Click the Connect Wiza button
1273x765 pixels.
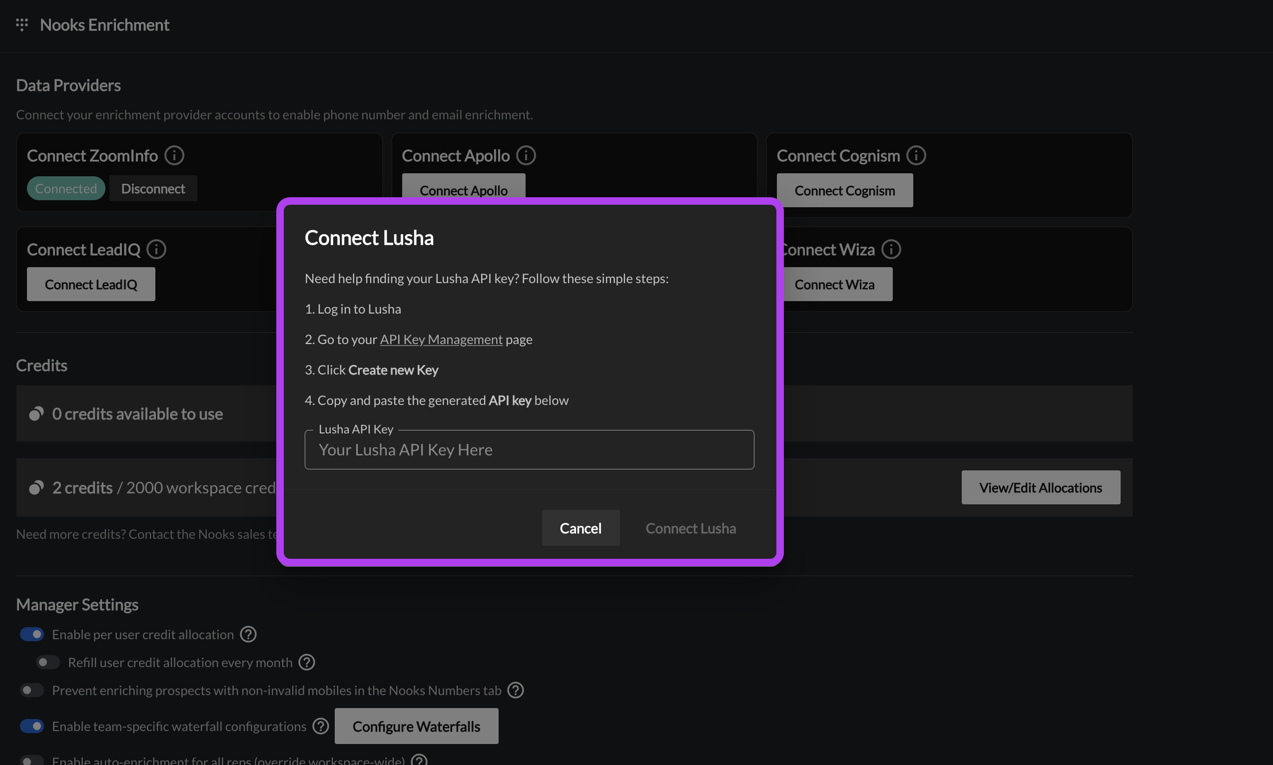[x=838, y=284]
